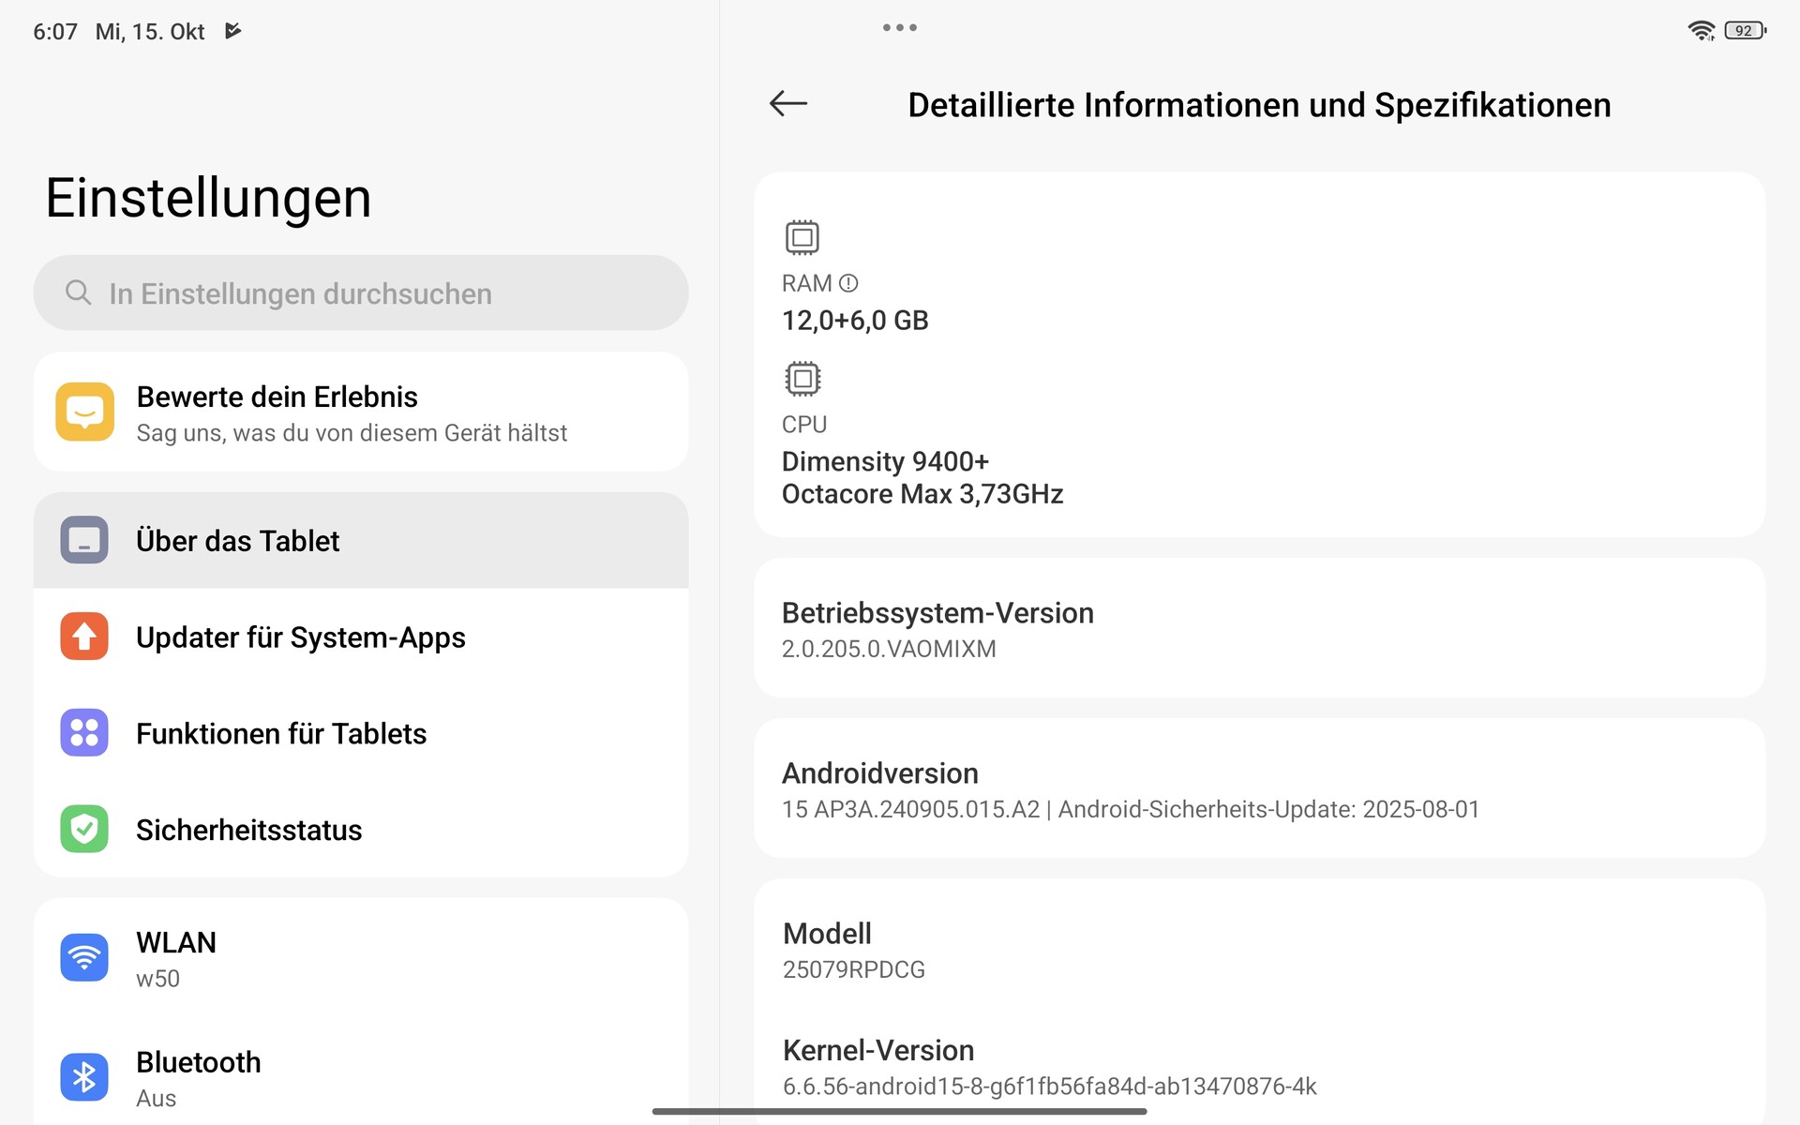Image resolution: width=1800 pixels, height=1125 pixels.
Task: Tap the RAM chip icon
Action: (802, 237)
